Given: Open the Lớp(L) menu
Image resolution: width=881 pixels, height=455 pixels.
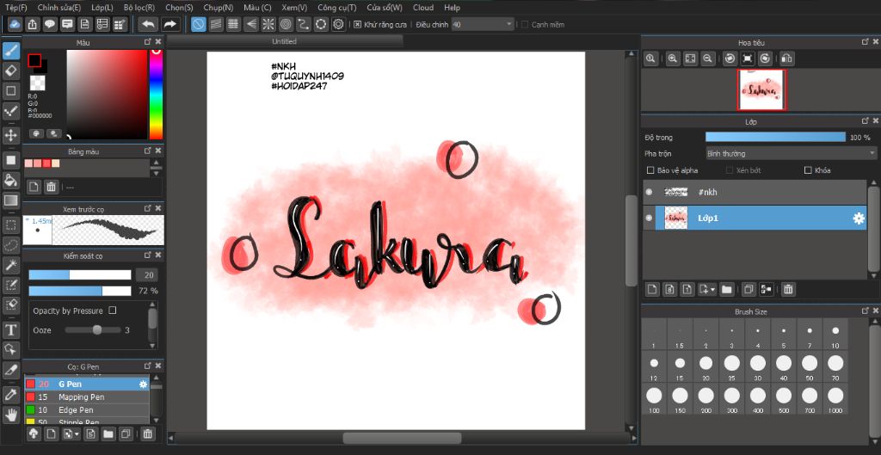Looking at the screenshot, I should 102,7.
